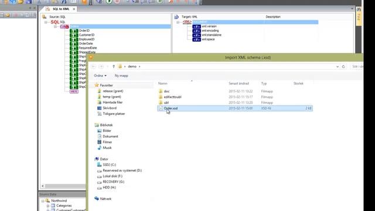
Task: Click the Source: SQL panel icon
Action: point(45,17)
